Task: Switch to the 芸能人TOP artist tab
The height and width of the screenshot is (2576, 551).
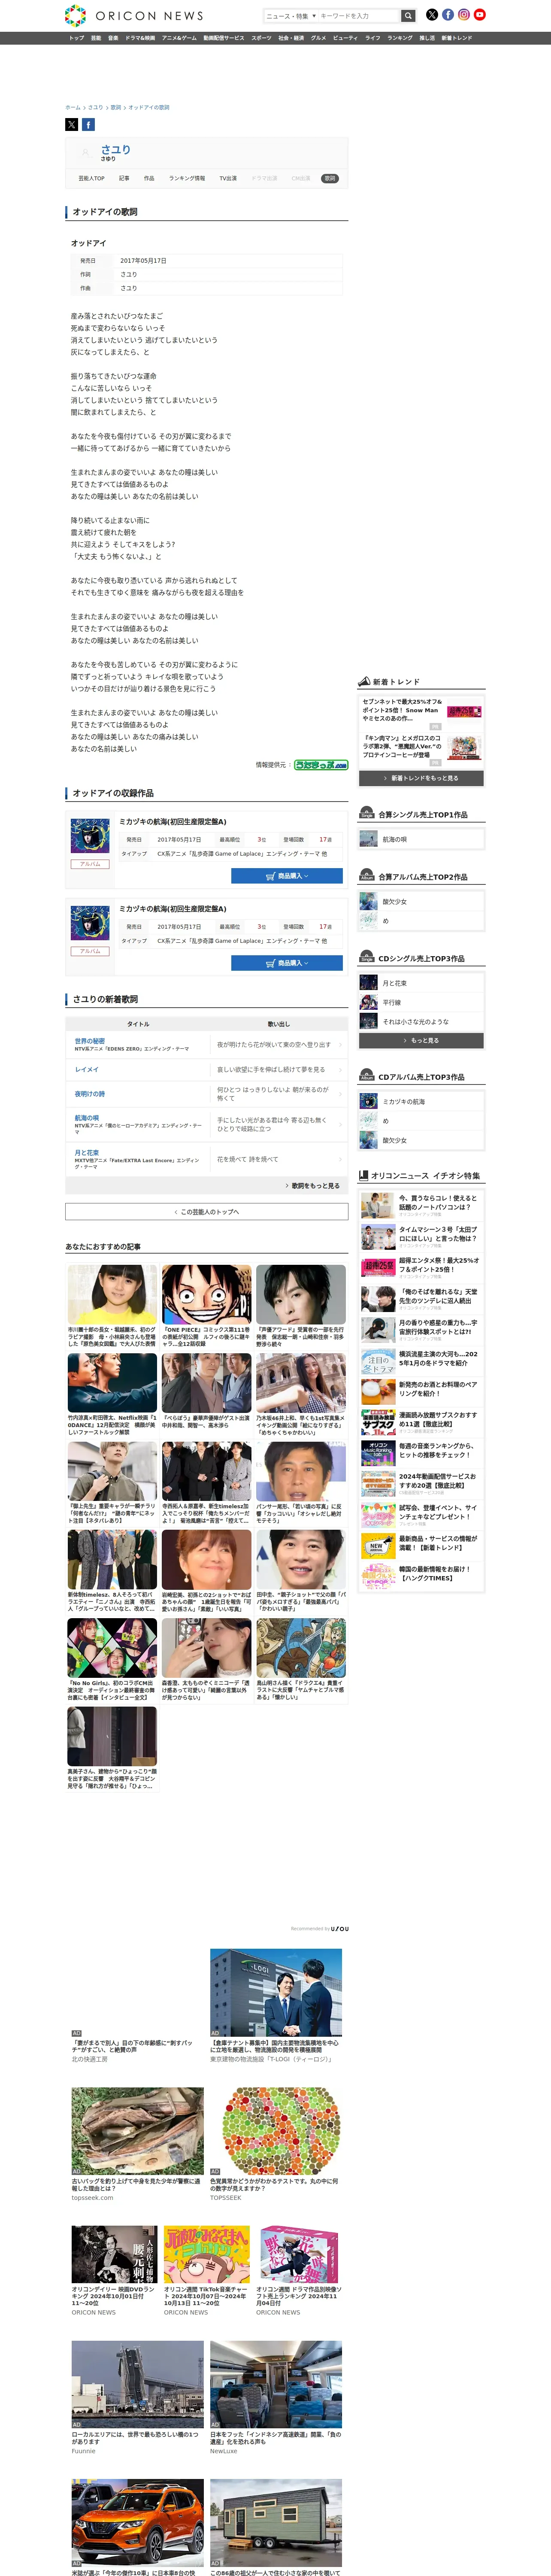Action: click(92, 178)
